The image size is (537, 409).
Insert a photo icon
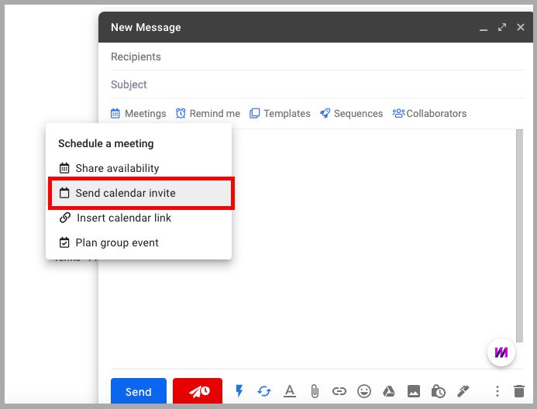413,391
